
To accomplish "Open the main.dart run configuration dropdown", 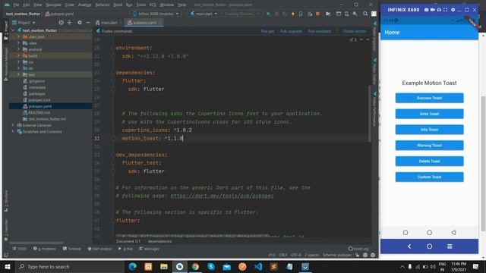I will pos(204,14).
